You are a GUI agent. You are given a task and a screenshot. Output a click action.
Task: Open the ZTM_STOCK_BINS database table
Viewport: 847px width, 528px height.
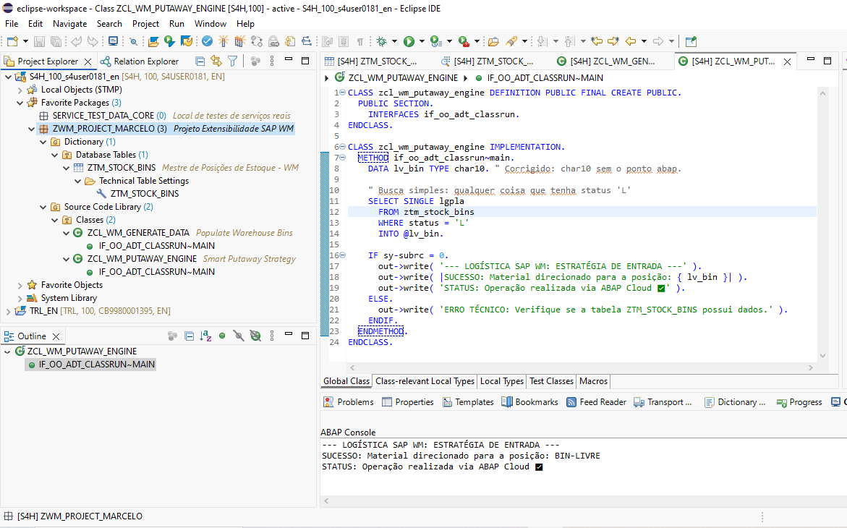coord(121,168)
